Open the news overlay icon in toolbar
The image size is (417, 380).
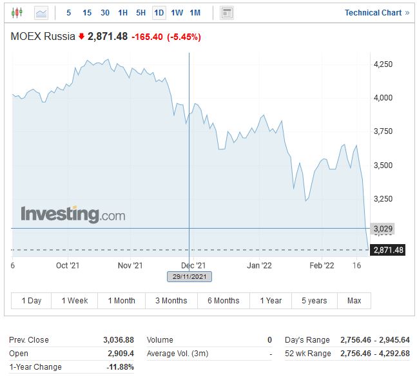click(x=226, y=12)
